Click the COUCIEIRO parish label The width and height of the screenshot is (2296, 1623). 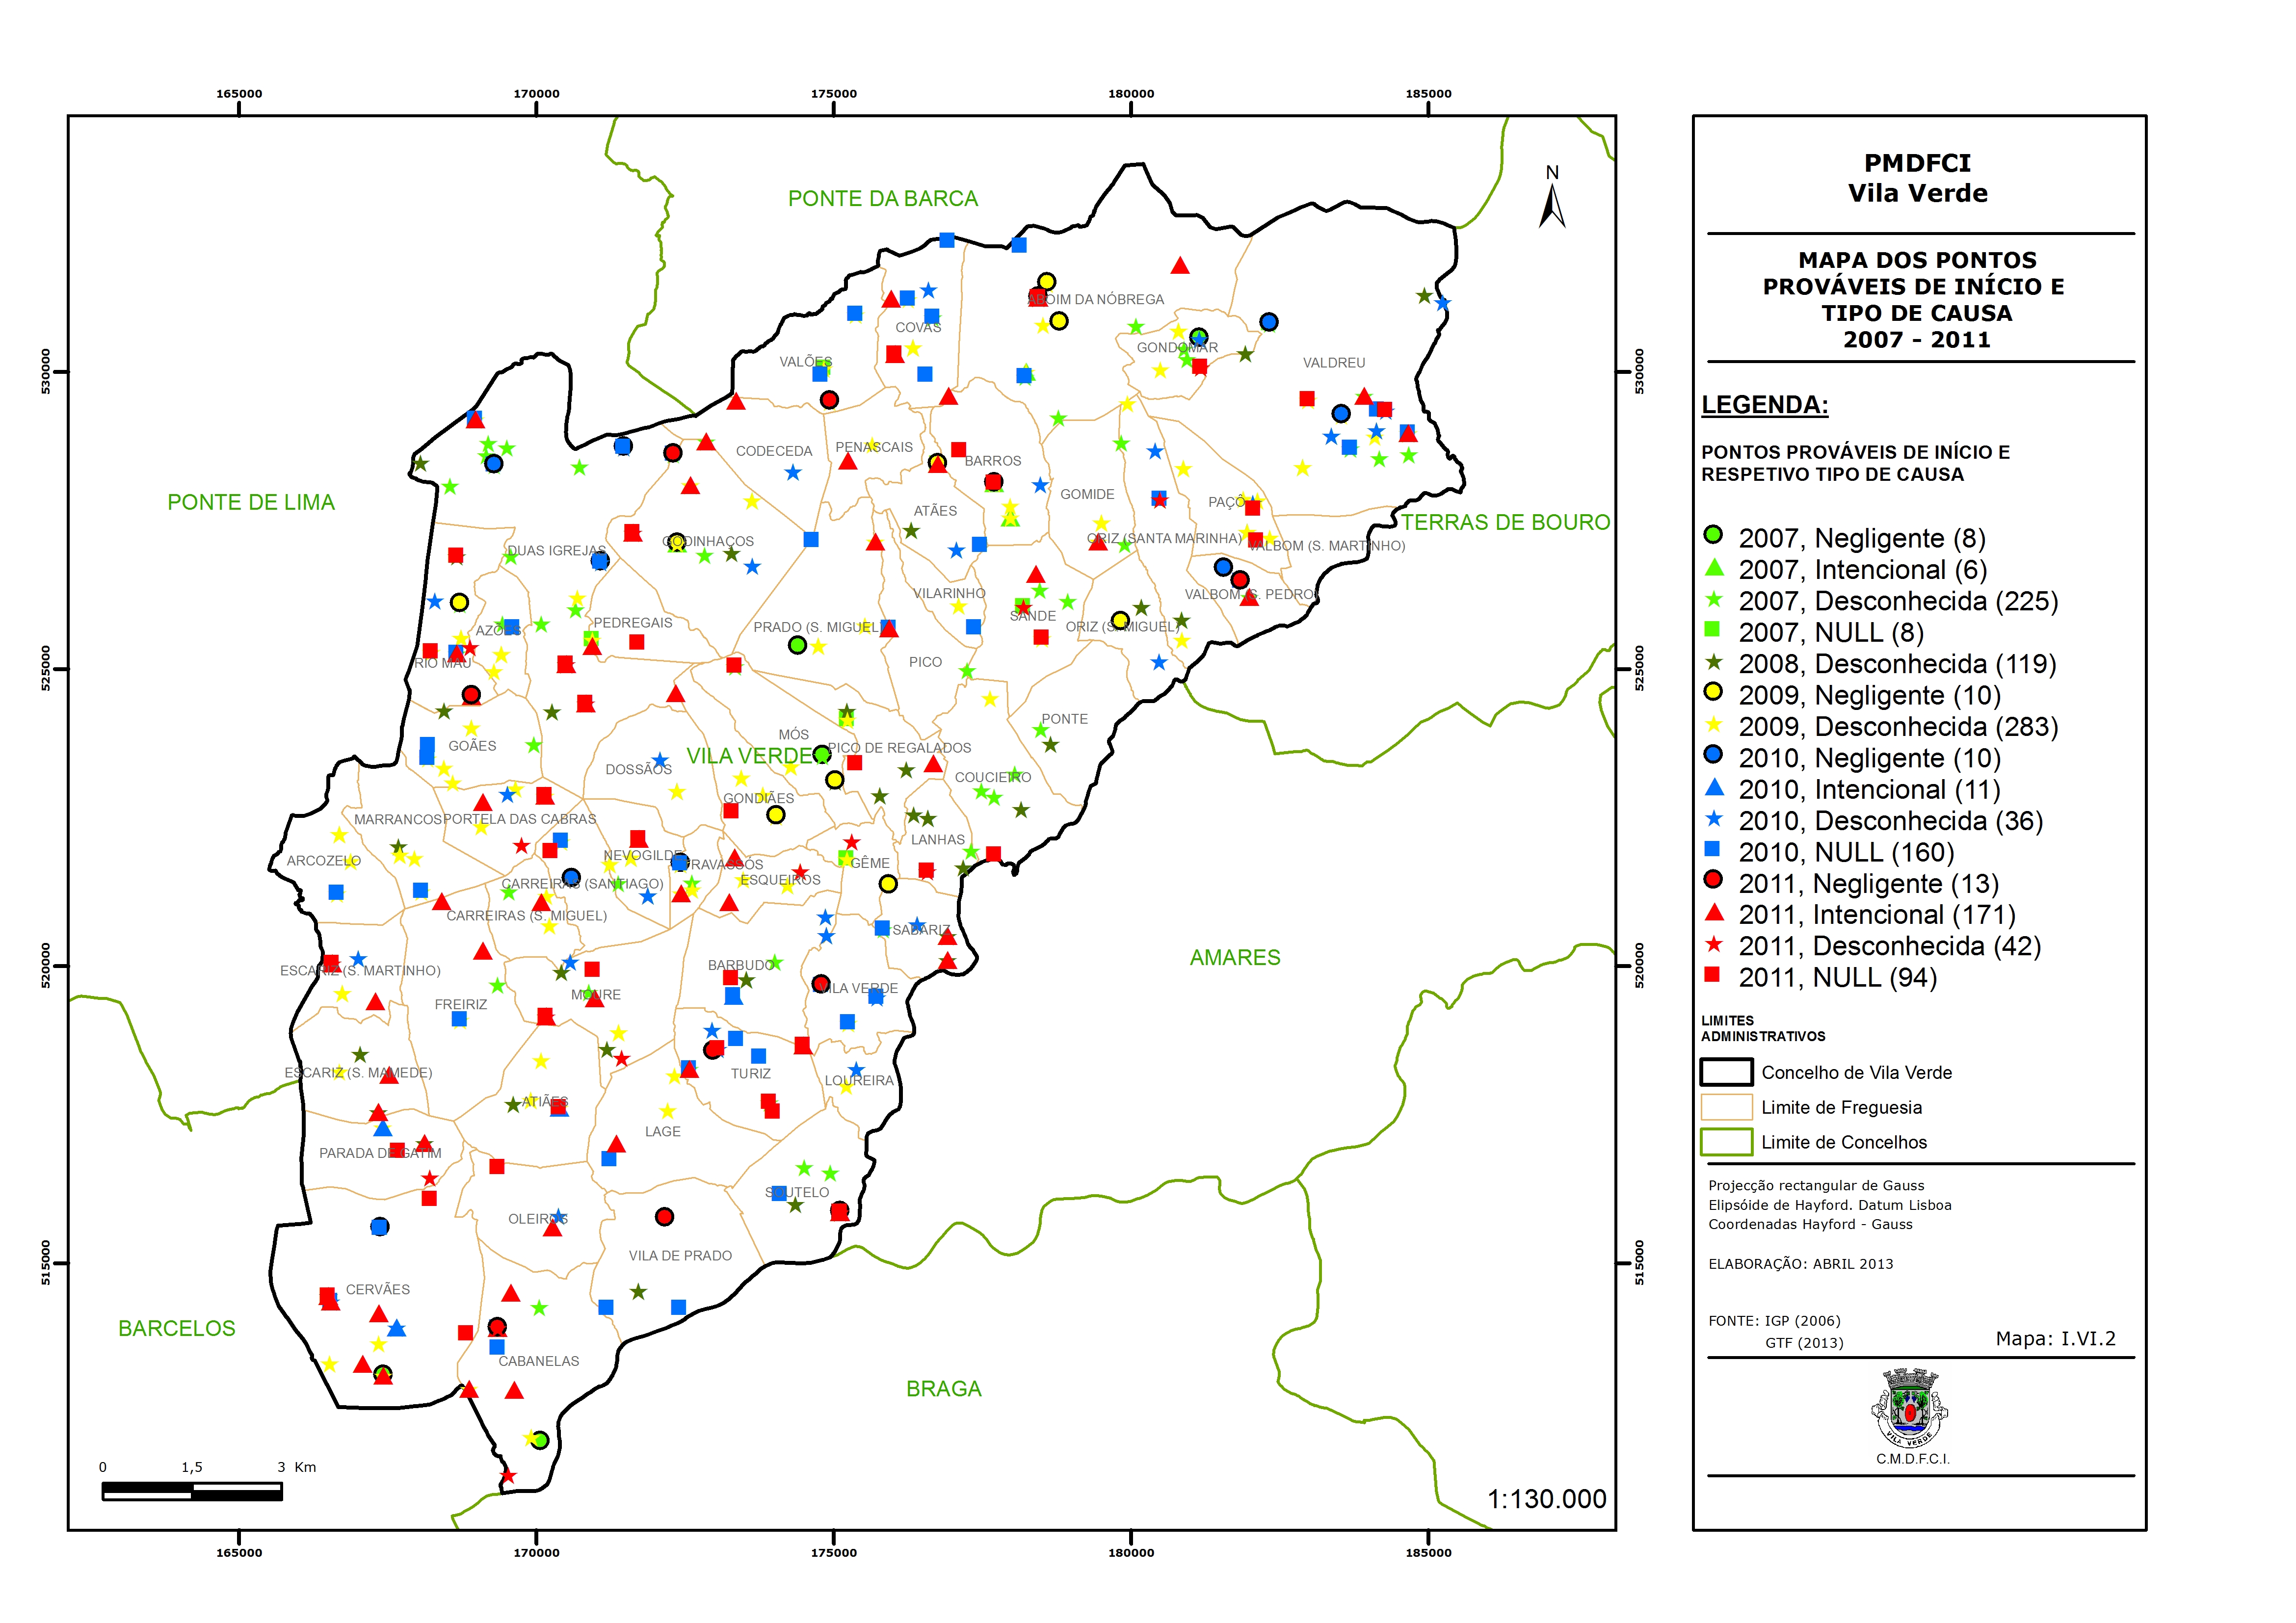tap(993, 777)
